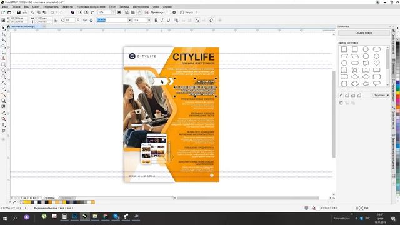Toggle the lock ratio button
The height and width of the screenshot is (225, 400).
coord(56,20)
